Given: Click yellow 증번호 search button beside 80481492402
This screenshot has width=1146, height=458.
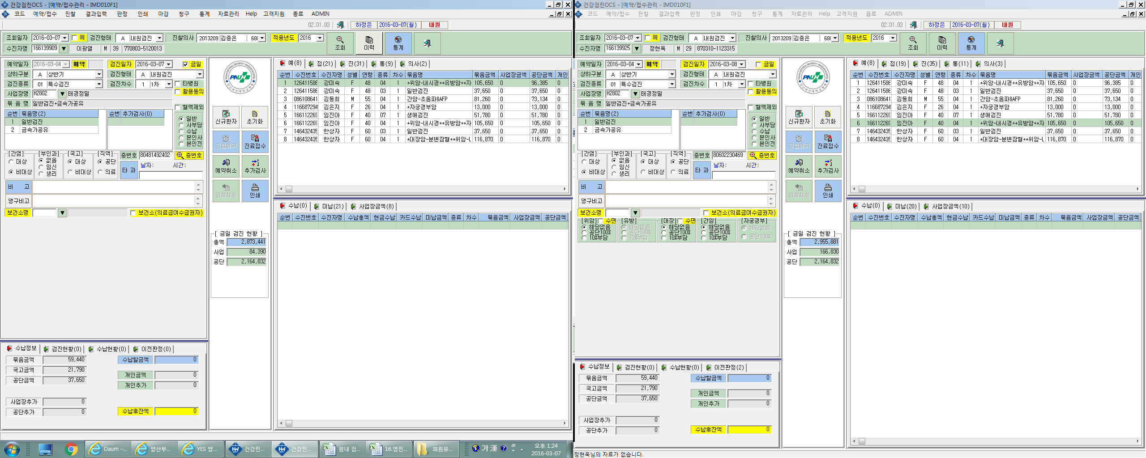Looking at the screenshot, I should click(189, 155).
